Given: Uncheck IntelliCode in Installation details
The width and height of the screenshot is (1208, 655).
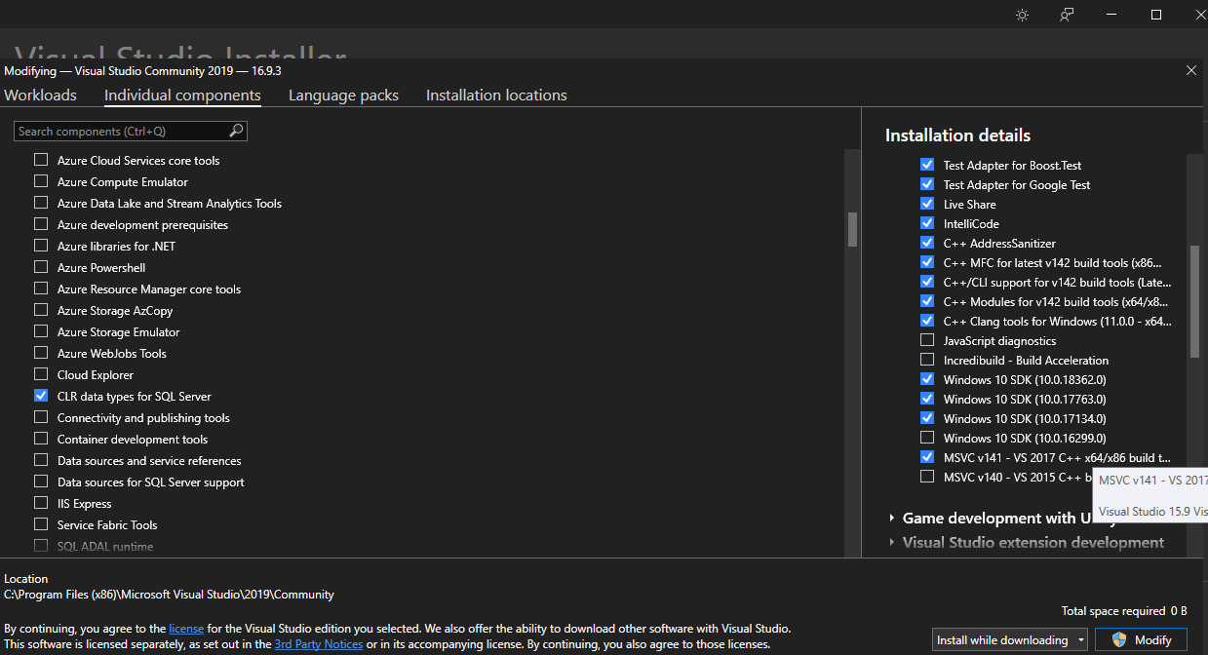Looking at the screenshot, I should click(926, 223).
